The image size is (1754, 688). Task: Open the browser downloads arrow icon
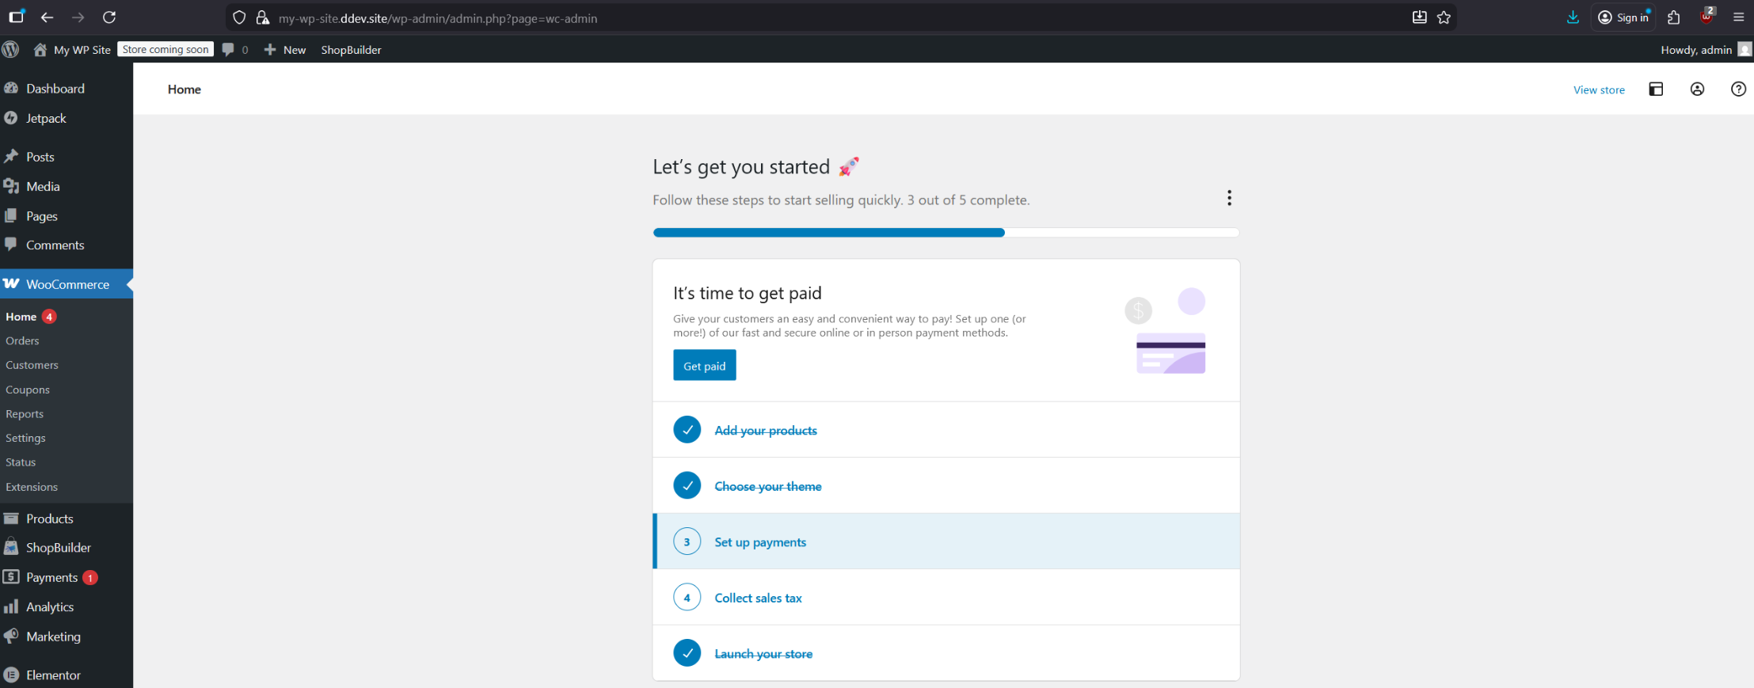tap(1573, 17)
